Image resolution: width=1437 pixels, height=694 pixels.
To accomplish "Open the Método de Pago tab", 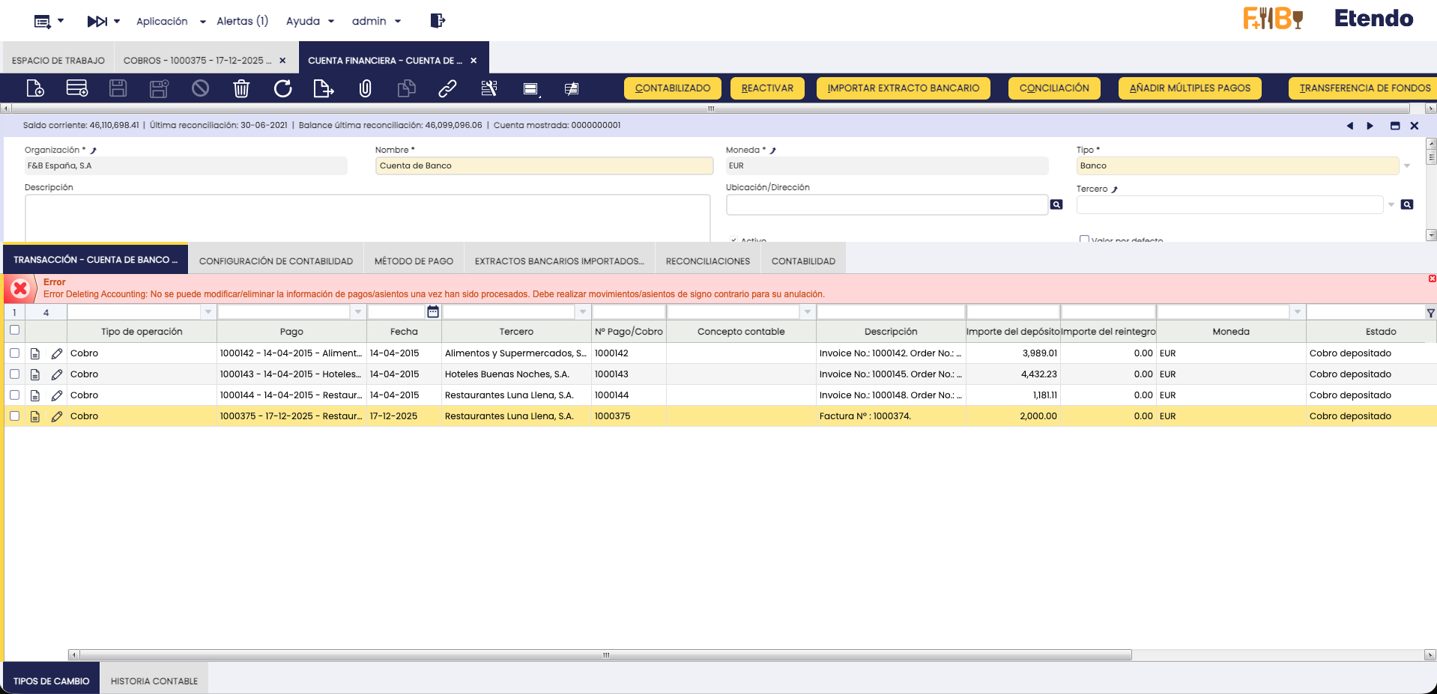I will click(414, 261).
